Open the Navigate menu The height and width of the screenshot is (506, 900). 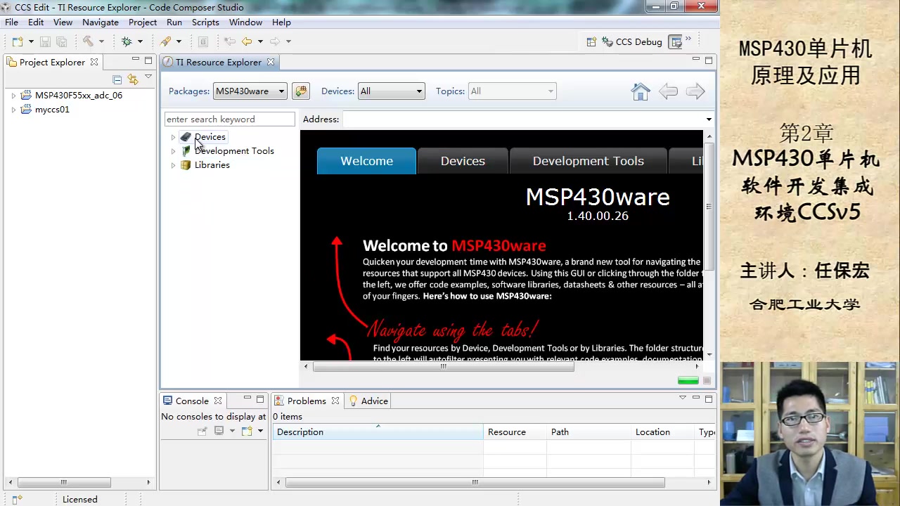coord(101,22)
